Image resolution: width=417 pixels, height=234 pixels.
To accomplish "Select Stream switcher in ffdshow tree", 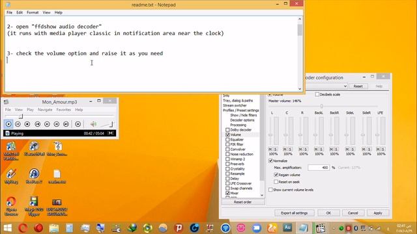I will [235, 105].
